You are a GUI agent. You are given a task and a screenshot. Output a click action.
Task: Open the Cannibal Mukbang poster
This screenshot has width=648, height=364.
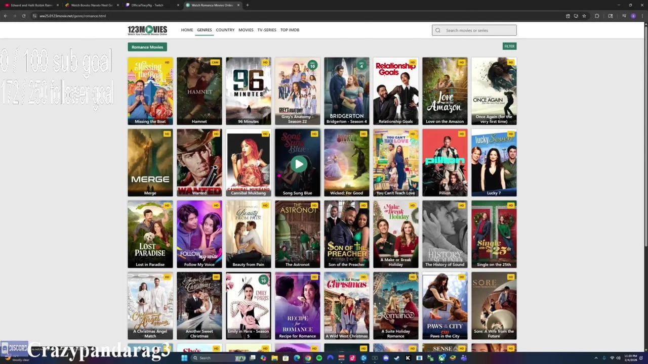(249, 163)
